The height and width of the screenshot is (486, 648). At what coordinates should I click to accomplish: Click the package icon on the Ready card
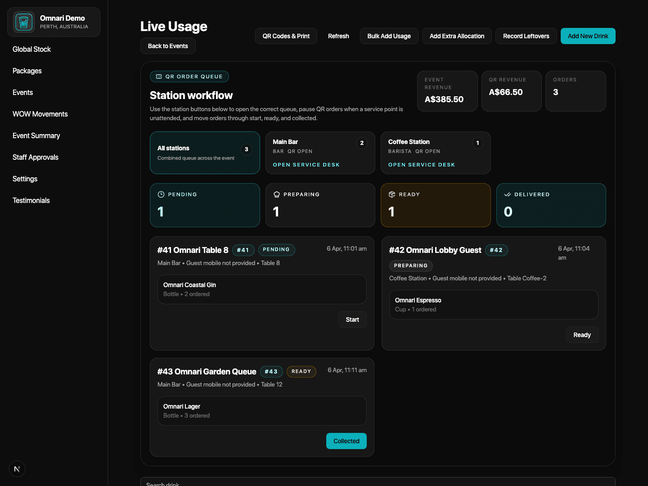pyautogui.click(x=392, y=194)
